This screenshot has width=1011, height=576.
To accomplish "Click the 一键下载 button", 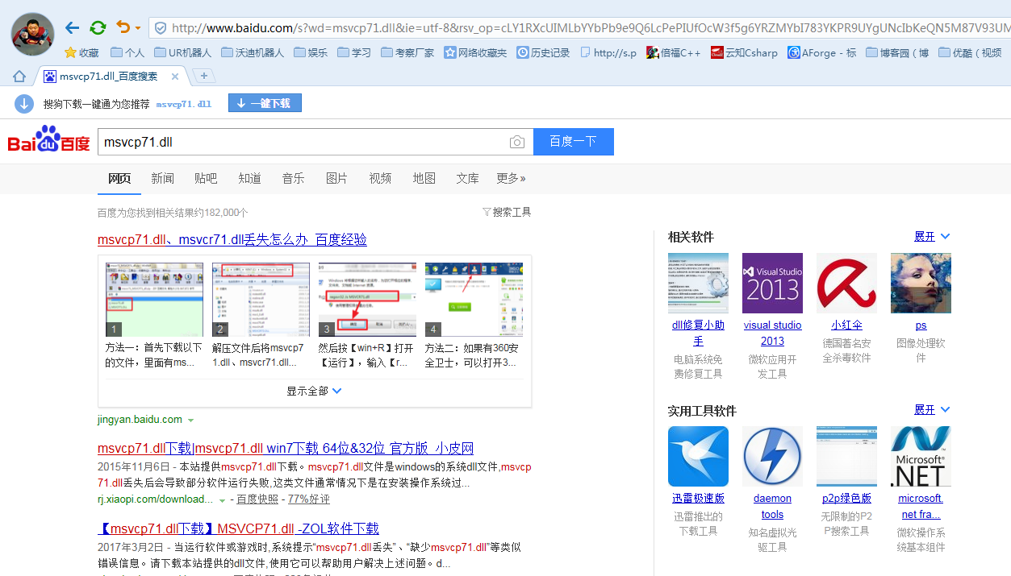I will point(265,103).
